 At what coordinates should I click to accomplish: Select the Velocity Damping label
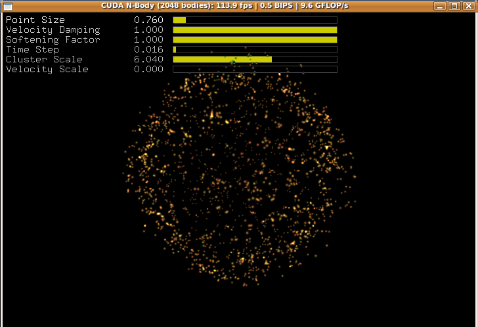[x=53, y=30]
